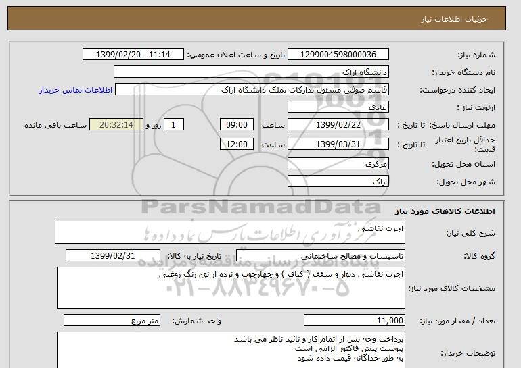521x368 pixels.
Task: Click the price validity date 1399/03/31
Action: pos(338,144)
